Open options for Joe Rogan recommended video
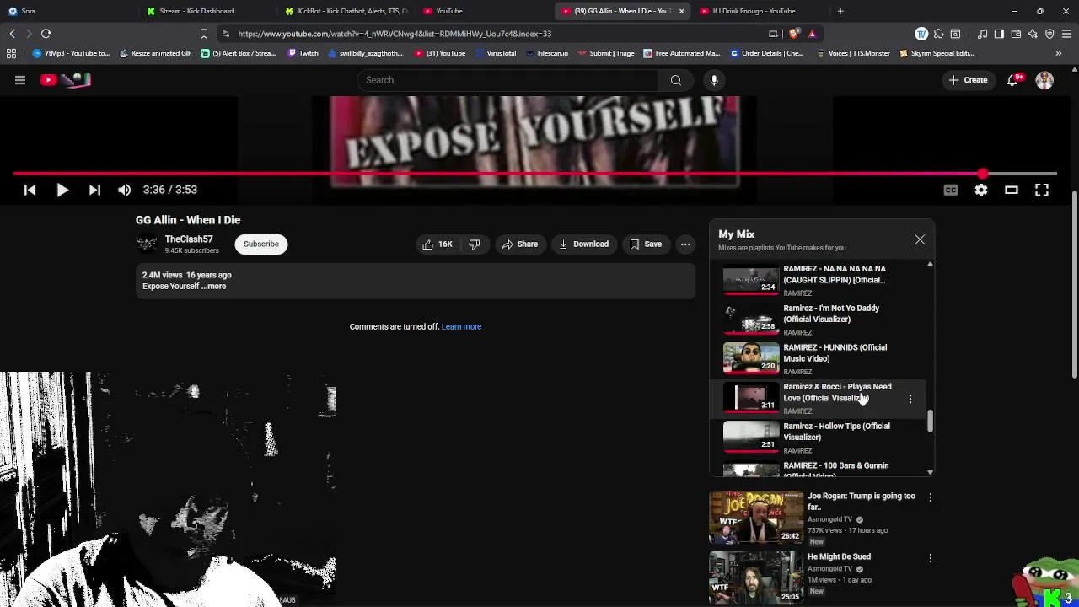 pyautogui.click(x=931, y=498)
